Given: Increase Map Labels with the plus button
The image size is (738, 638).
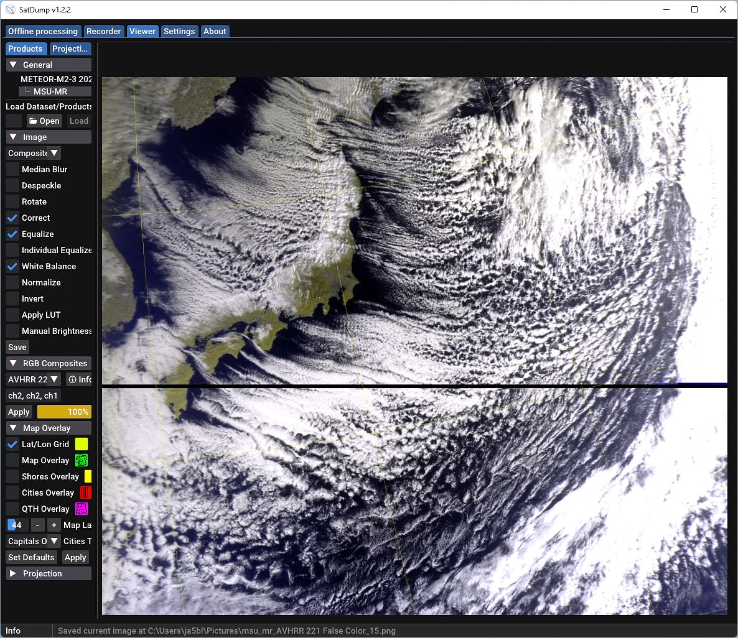Looking at the screenshot, I should (52, 525).
